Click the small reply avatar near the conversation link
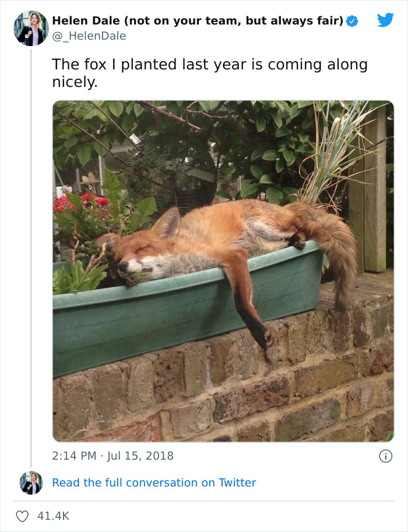This screenshot has height=532, width=408. point(30,482)
